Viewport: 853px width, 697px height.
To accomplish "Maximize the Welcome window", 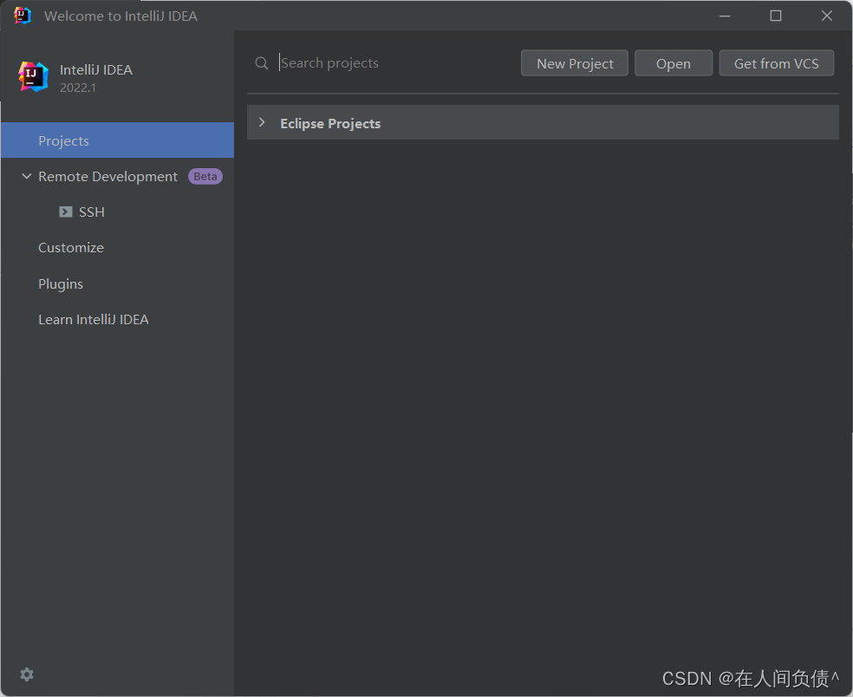I will tap(776, 16).
